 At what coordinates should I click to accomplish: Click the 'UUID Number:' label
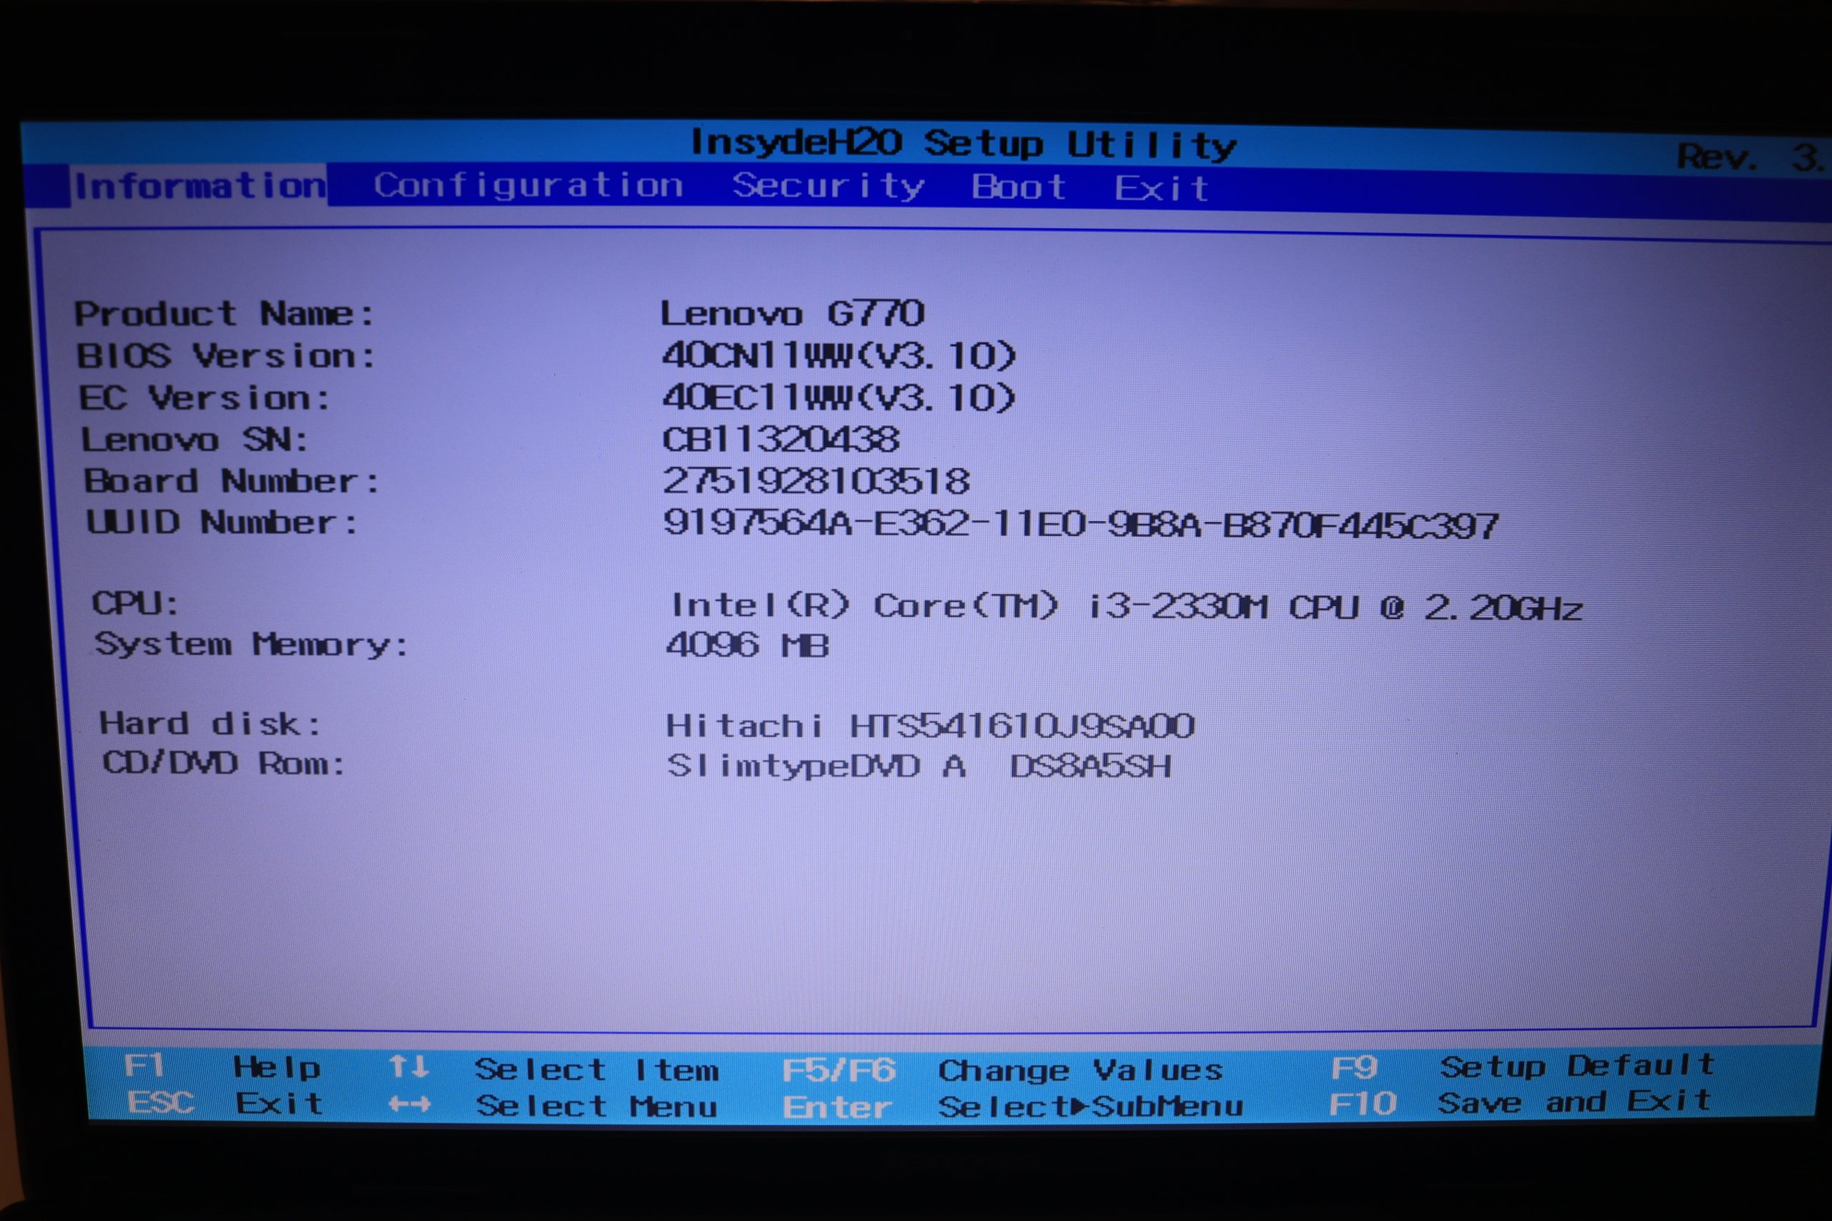click(x=222, y=522)
